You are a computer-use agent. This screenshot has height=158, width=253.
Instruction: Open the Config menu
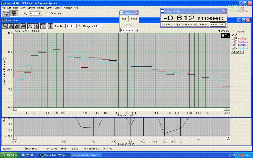pos(49,8)
